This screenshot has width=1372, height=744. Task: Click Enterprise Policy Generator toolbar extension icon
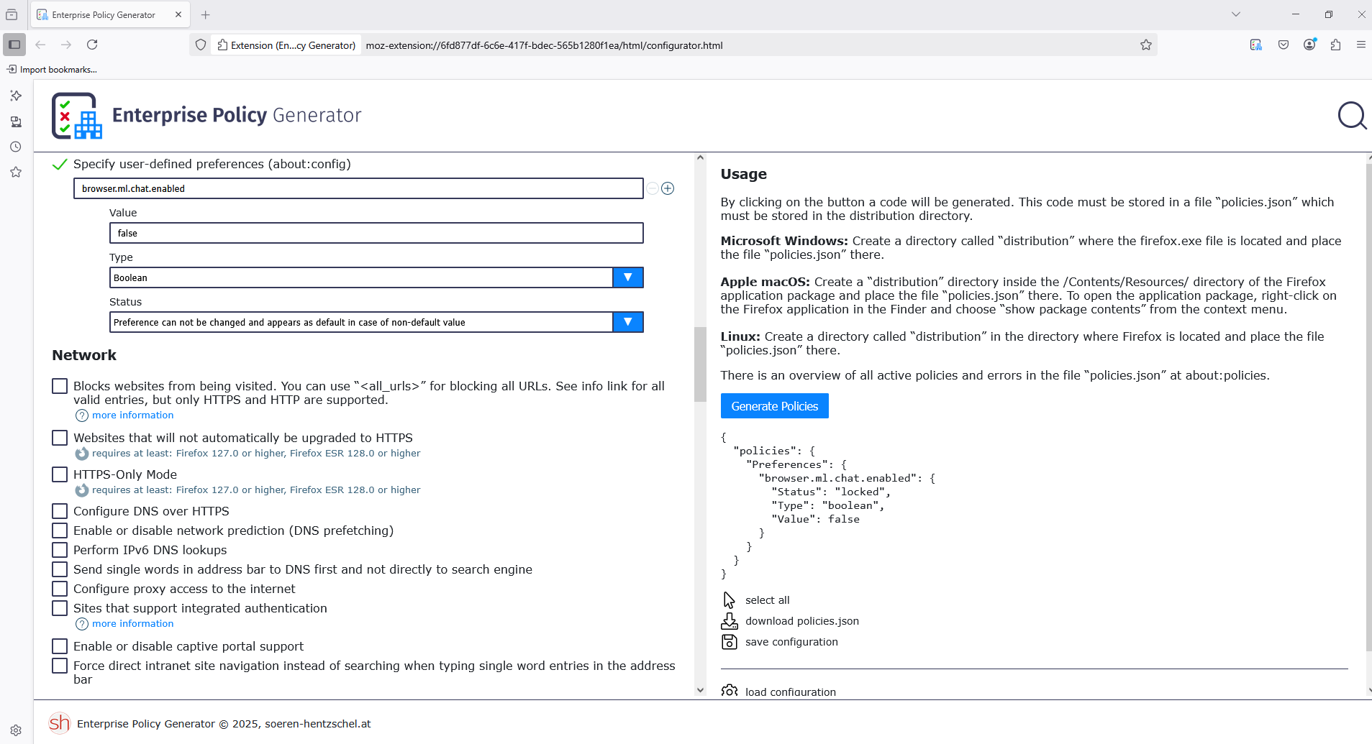click(x=1256, y=45)
